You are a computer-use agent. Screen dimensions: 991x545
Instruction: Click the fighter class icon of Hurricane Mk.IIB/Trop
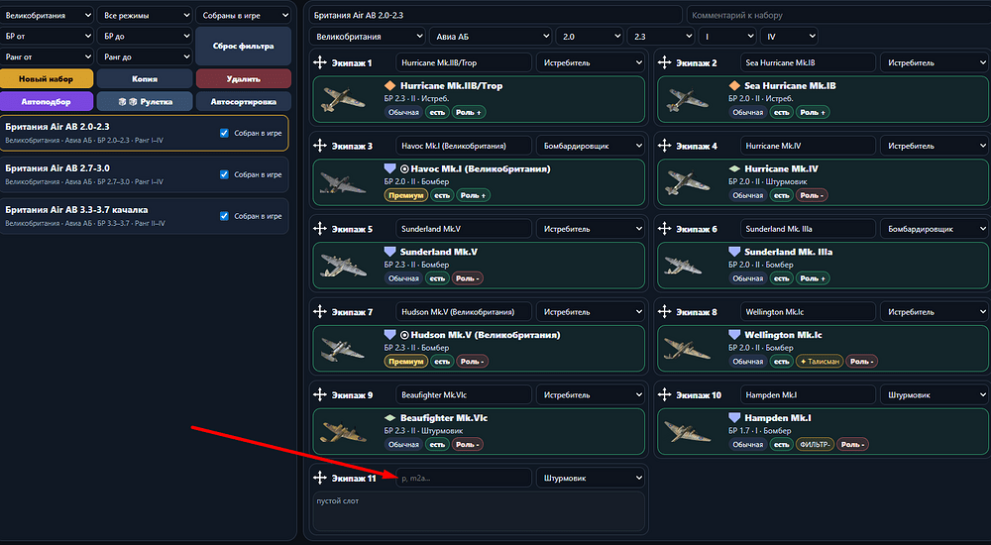[389, 85]
